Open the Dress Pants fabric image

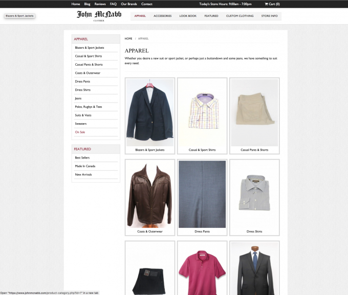point(202,194)
